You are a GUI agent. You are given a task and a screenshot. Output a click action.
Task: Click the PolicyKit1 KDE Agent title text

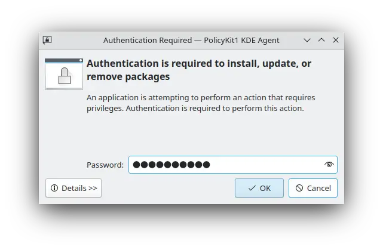tap(241, 40)
